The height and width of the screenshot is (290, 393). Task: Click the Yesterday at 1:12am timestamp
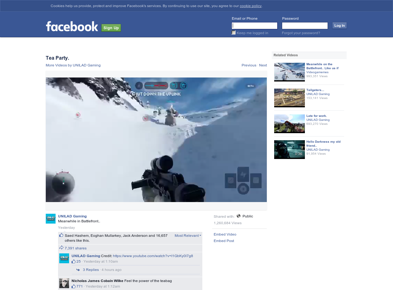click(103, 286)
